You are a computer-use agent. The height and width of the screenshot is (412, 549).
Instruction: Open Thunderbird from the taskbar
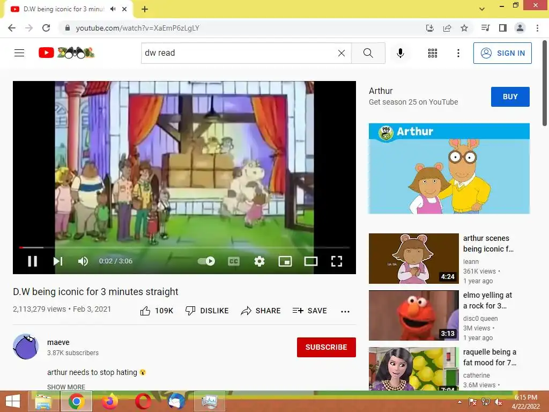(x=176, y=401)
